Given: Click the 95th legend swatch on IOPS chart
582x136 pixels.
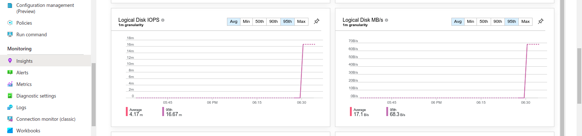Looking at the screenshot, I should pyautogui.click(x=163, y=112).
